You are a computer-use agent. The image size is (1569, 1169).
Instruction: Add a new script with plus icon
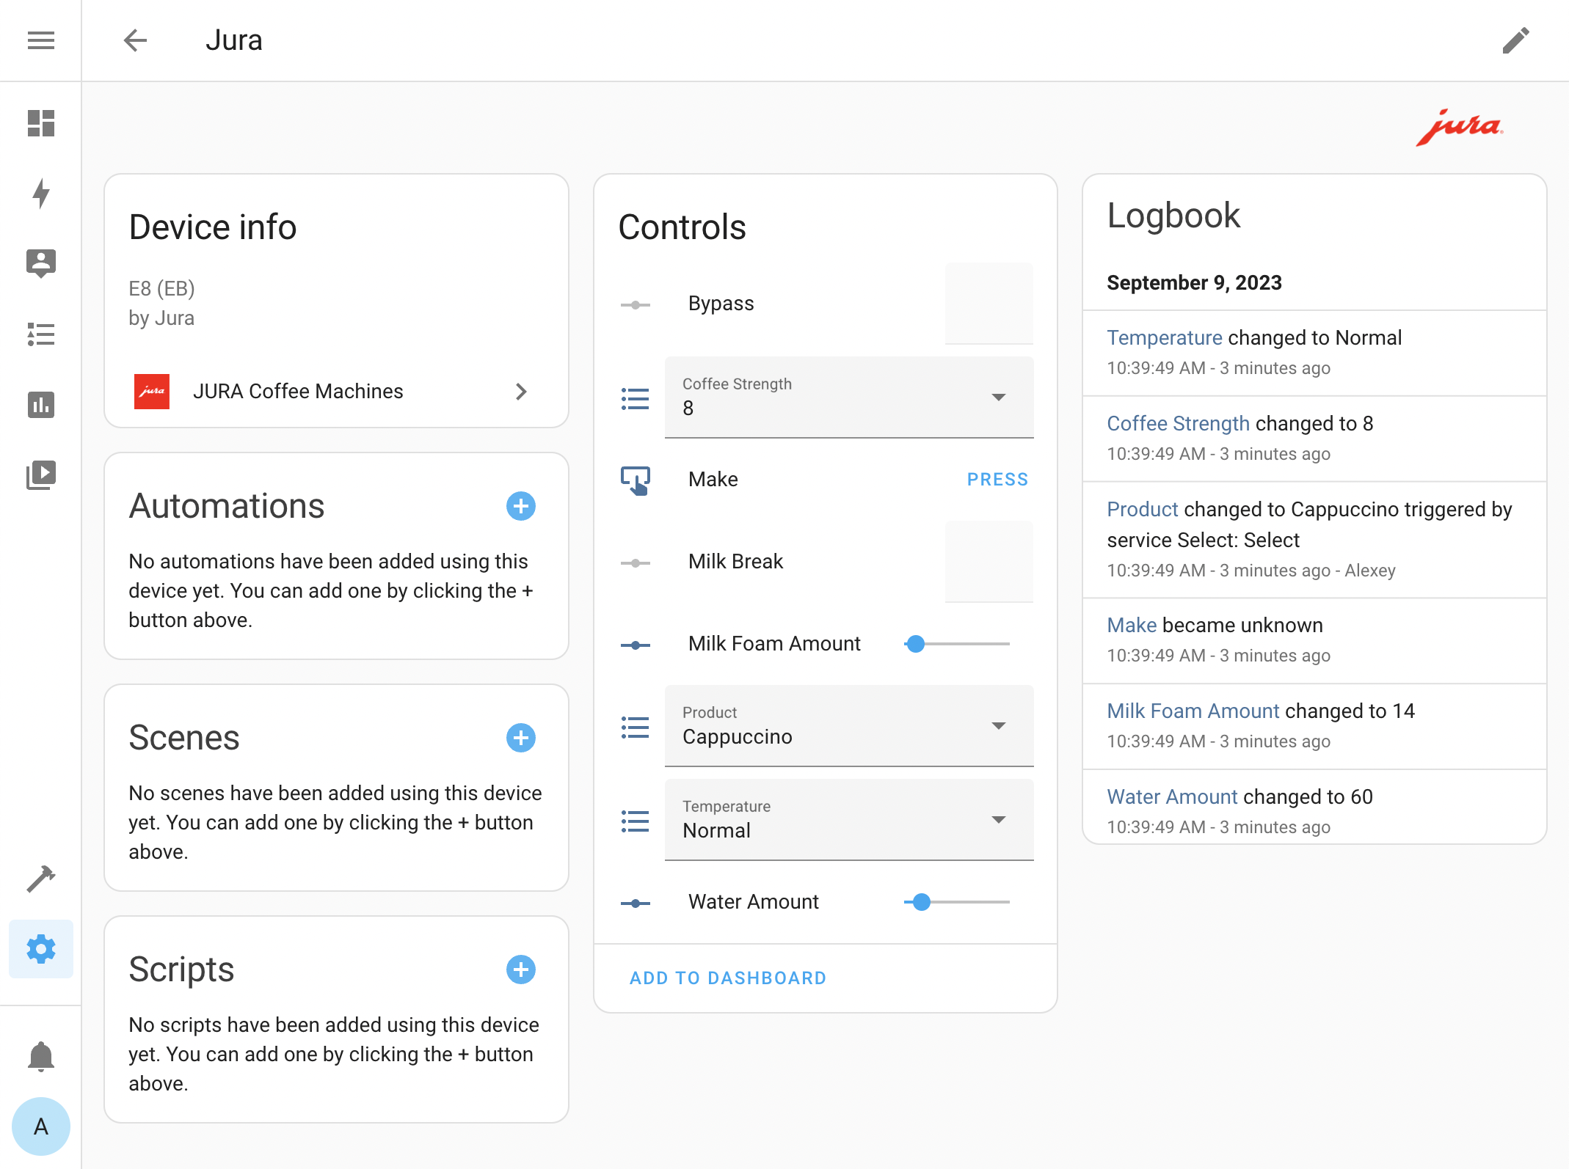pyautogui.click(x=520, y=970)
